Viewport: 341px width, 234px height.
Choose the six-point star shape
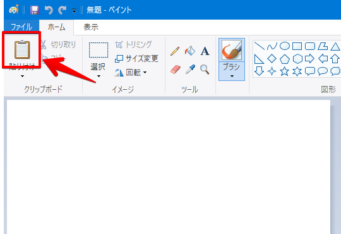[297, 71]
